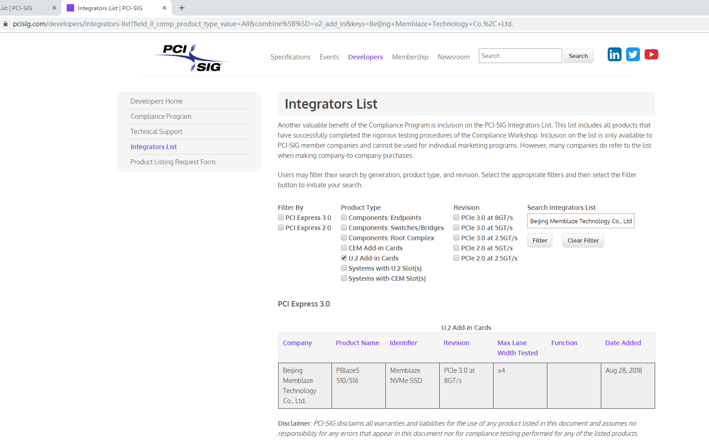The width and height of the screenshot is (709, 440).
Task: Sort table by Identifier column
Action: (403, 343)
